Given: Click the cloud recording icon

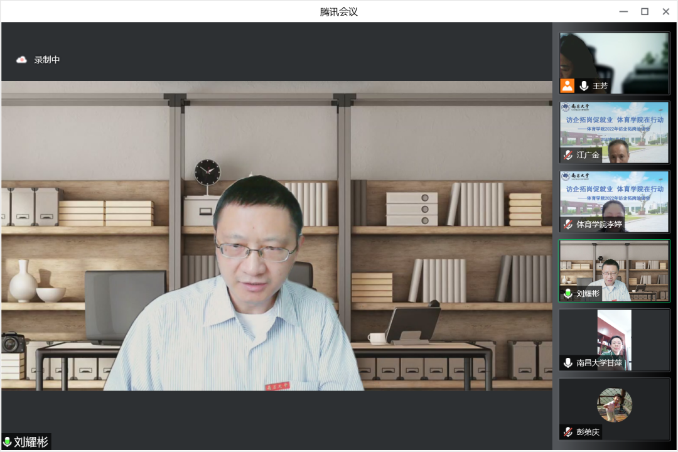Looking at the screenshot, I should 22,60.
